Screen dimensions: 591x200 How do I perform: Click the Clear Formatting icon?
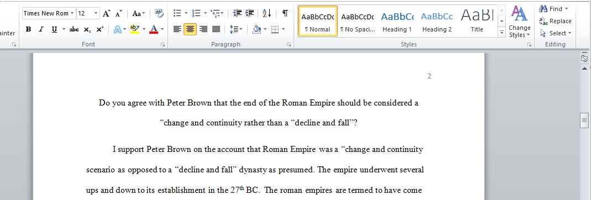coord(159,14)
